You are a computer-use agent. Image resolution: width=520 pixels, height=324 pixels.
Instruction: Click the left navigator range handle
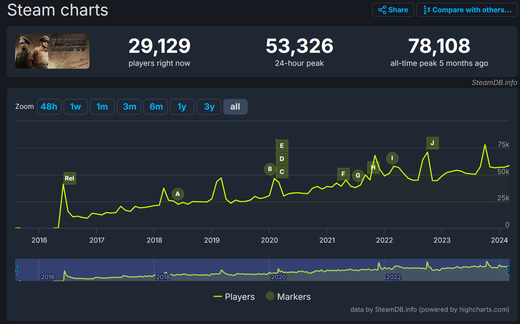tap(16, 270)
